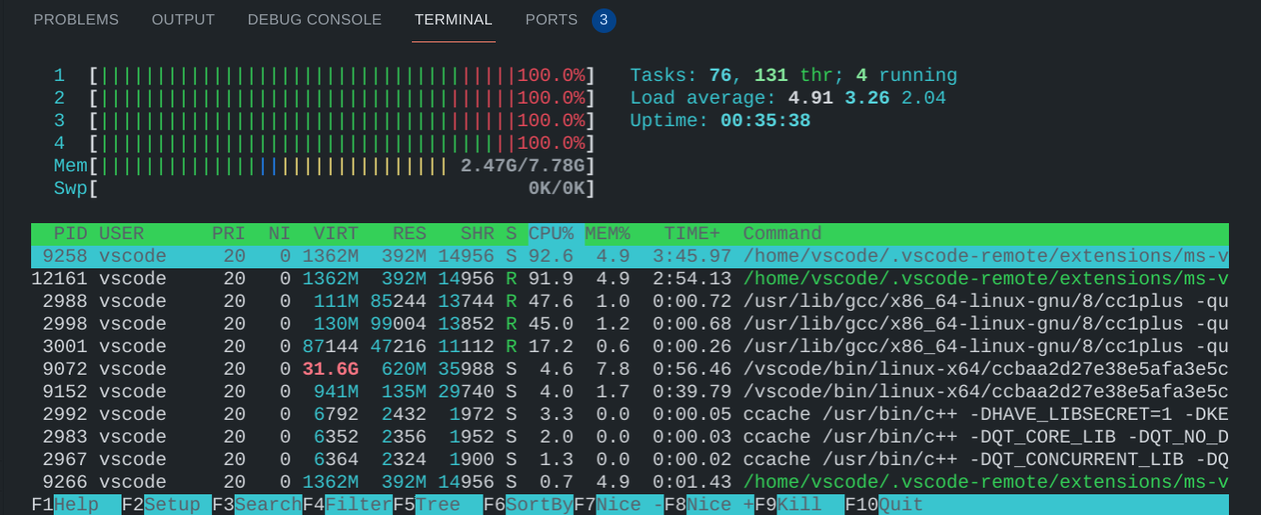Open F2 Setup in htop footer
1261x515 pixels.
(x=167, y=505)
